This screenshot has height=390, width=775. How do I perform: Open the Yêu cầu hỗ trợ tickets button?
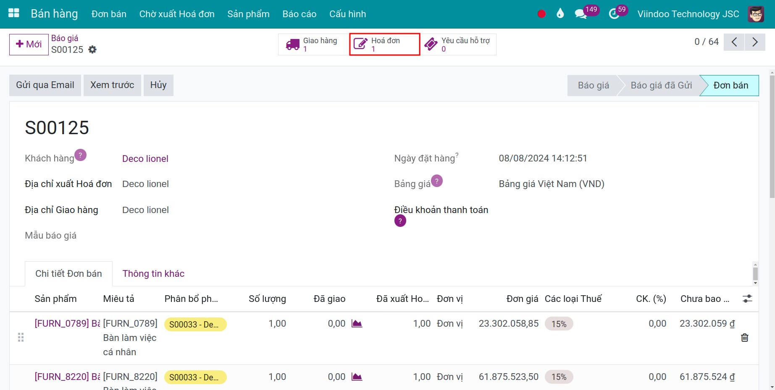coord(458,44)
